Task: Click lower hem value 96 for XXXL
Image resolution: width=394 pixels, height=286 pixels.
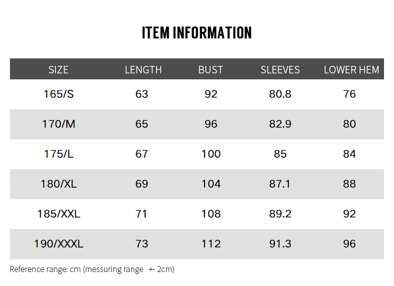Action: point(349,244)
